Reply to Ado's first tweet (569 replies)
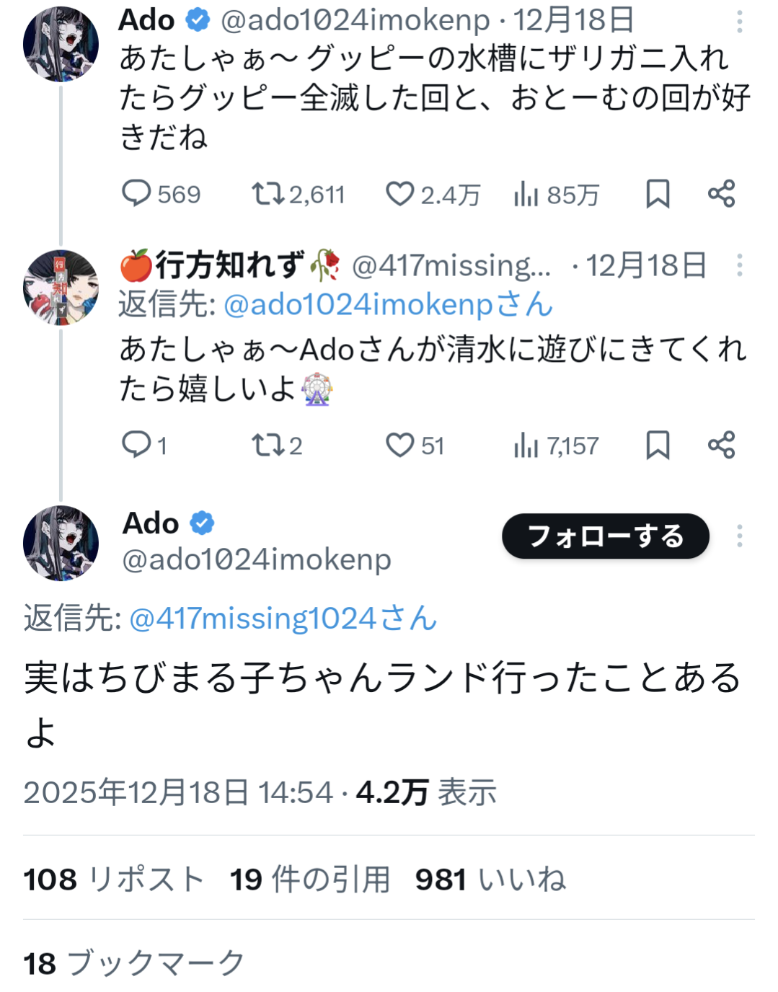This screenshot has height=992, width=778. point(136,193)
